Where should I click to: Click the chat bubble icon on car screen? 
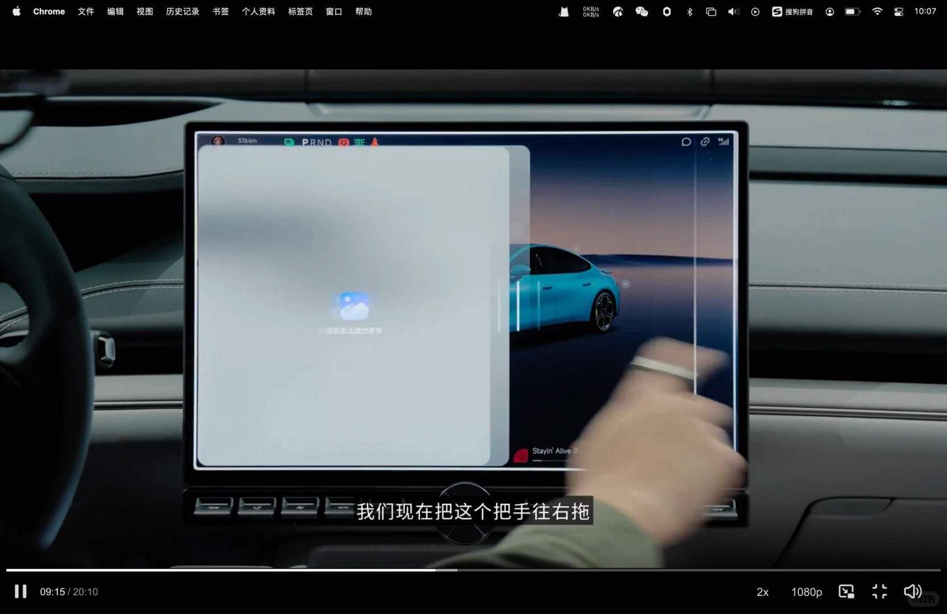coord(686,142)
